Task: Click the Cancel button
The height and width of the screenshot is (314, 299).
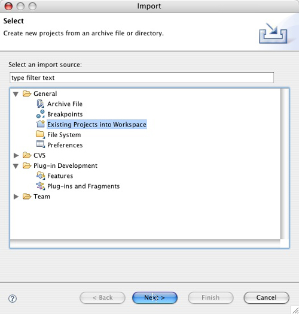Action: pos(267,298)
